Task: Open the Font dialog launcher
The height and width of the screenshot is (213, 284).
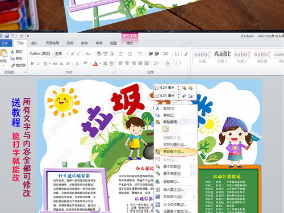Action: (x=113, y=72)
